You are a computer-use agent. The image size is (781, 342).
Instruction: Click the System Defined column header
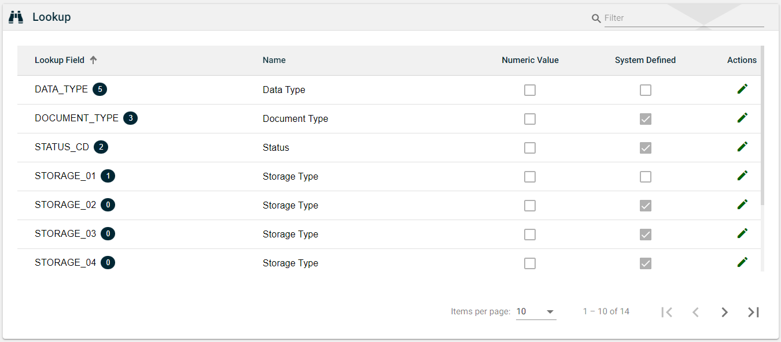[645, 60]
